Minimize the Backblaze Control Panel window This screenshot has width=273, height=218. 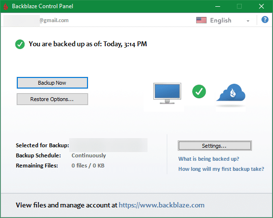[x=218, y=6]
